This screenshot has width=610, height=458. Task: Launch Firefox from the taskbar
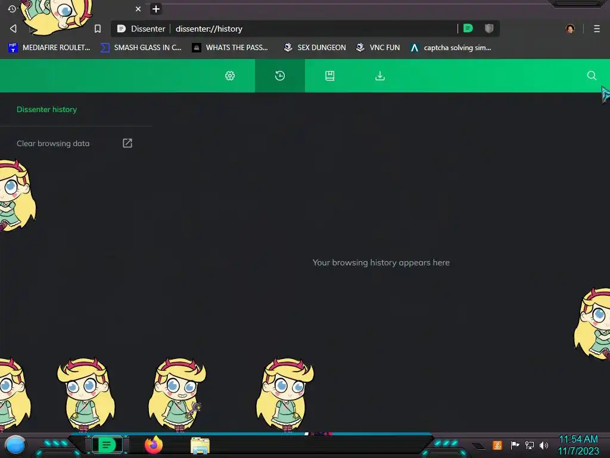click(153, 445)
